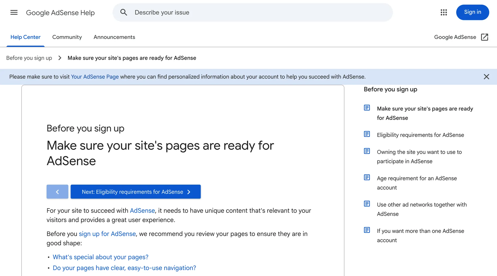
Task: Open sidebar Owning the site article
Action: tap(419, 156)
